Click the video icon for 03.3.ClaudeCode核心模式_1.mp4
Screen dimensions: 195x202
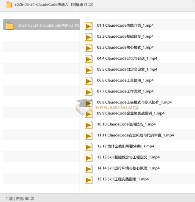(88, 48)
